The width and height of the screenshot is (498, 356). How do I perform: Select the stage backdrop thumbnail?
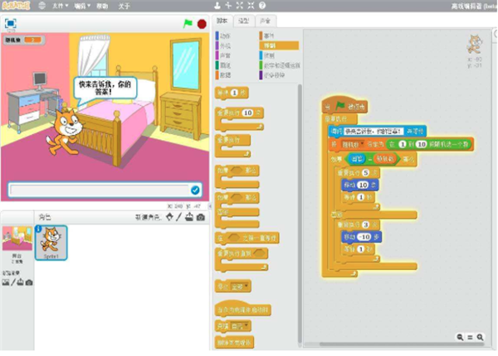point(17,238)
